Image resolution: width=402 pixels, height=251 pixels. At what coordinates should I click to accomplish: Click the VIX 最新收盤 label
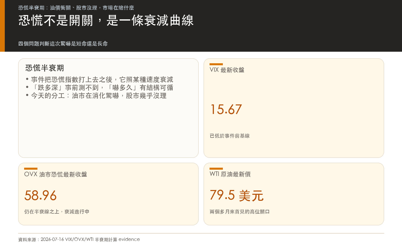[227, 70]
